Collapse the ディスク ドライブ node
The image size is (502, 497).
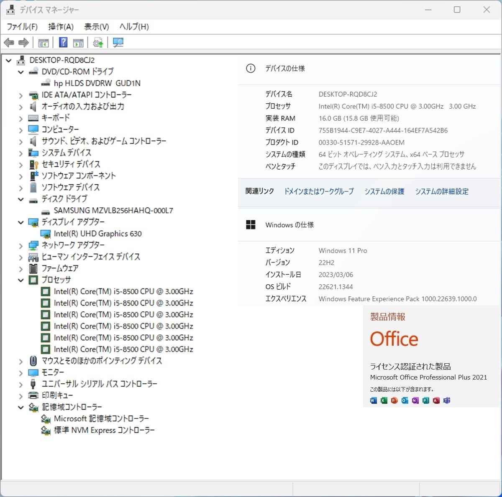point(21,199)
